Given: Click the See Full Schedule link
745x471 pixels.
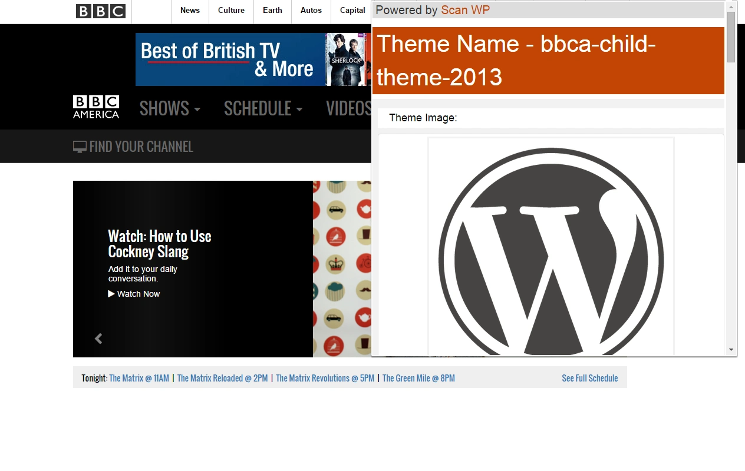Looking at the screenshot, I should click(x=590, y=378).
